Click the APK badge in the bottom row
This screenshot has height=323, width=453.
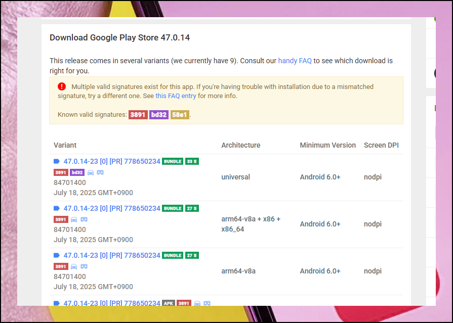click(169, 303)
